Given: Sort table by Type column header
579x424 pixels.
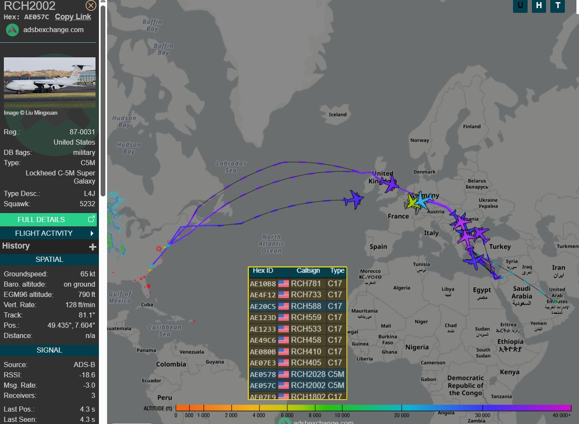Looking at the screenshot, I should [x=337, y=271].
